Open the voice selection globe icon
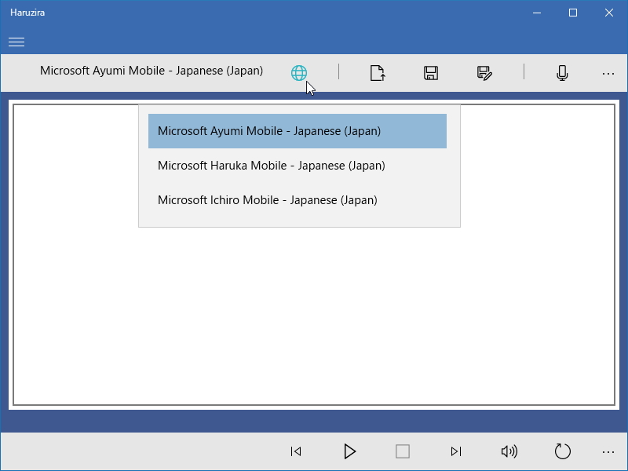The height and width of the screenshot is (471, 628). point(299,72)
